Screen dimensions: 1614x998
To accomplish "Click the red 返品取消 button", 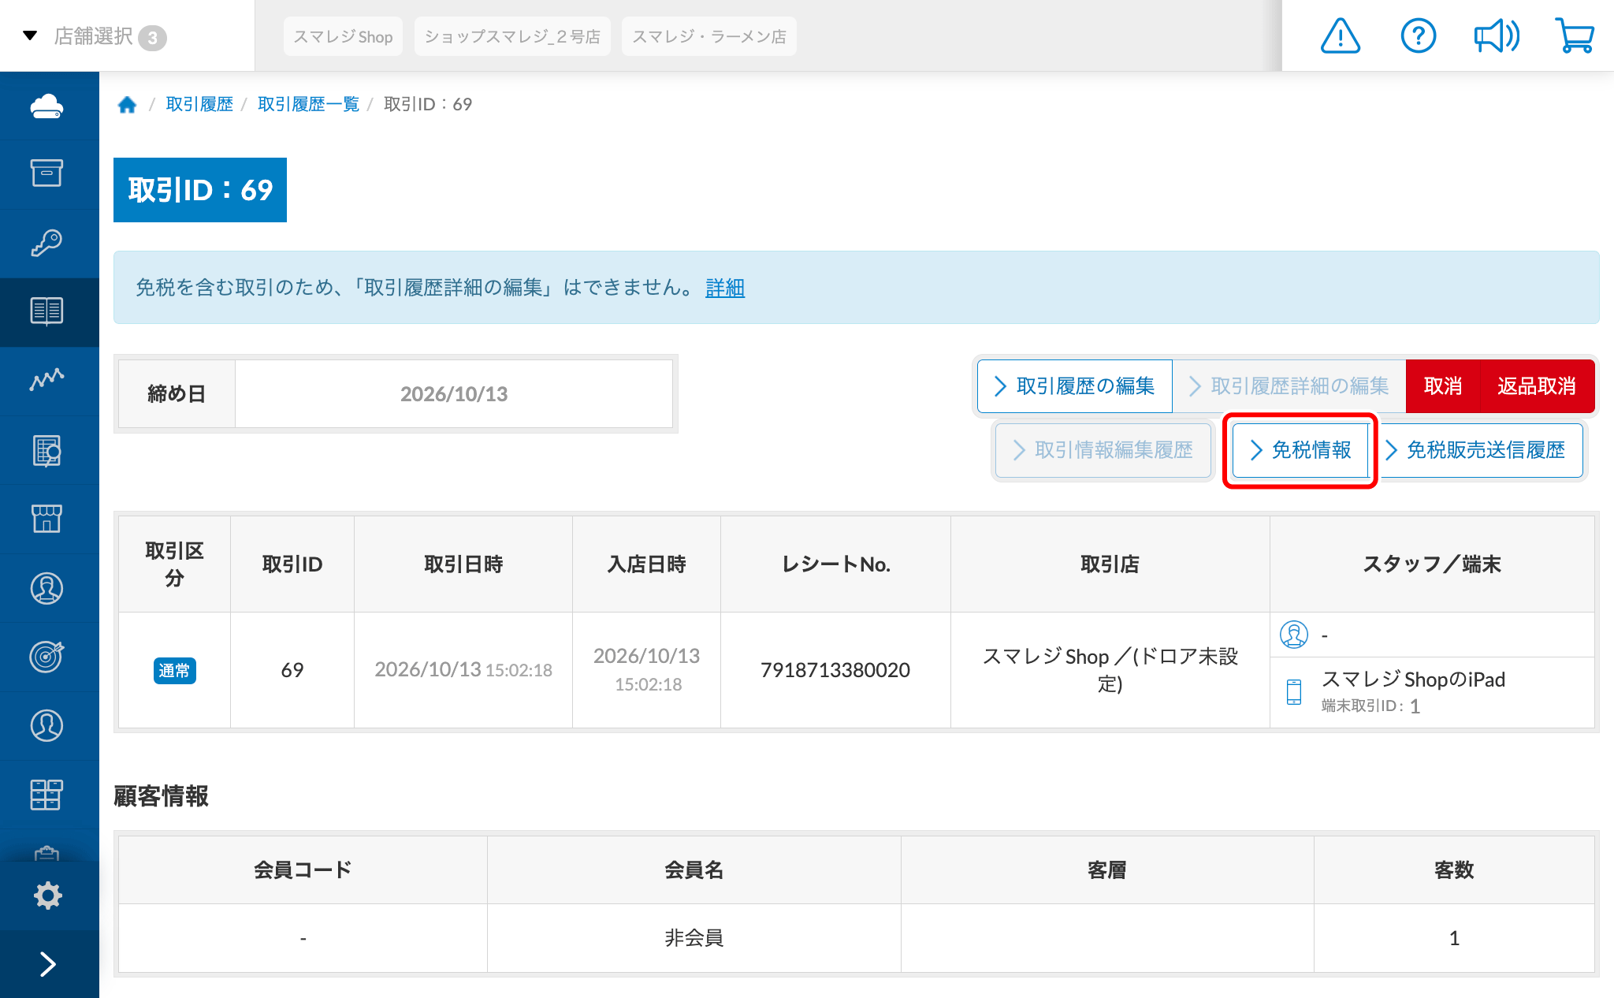I will tap(1537, 386).
